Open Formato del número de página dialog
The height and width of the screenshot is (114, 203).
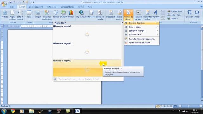coord(142,39)
